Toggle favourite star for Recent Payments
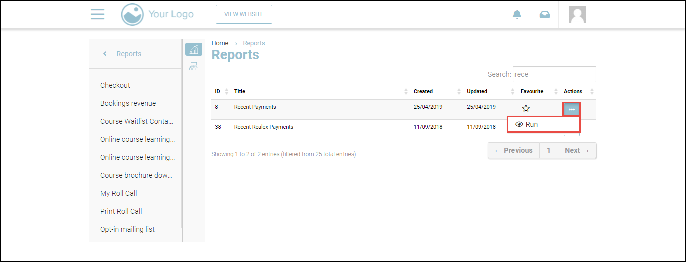This screenshot has width=686, height=262. click(x=526, y=108)
